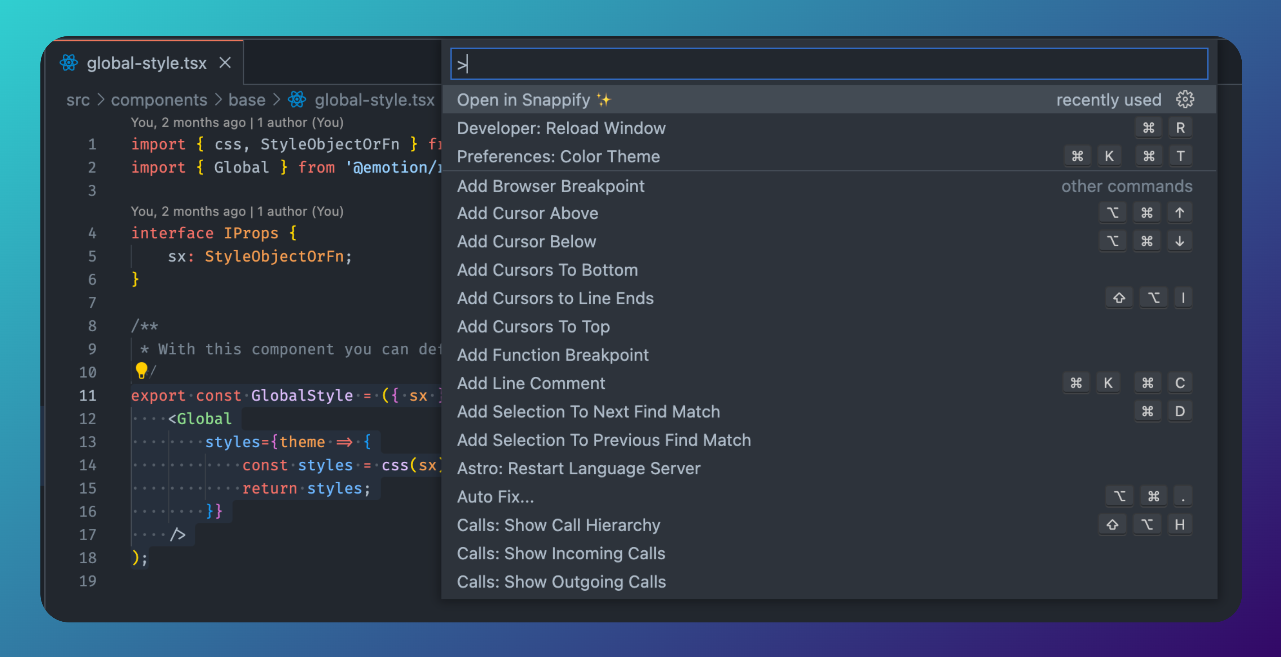
Task: Focus the command palette input field
Action: [828, 64]
